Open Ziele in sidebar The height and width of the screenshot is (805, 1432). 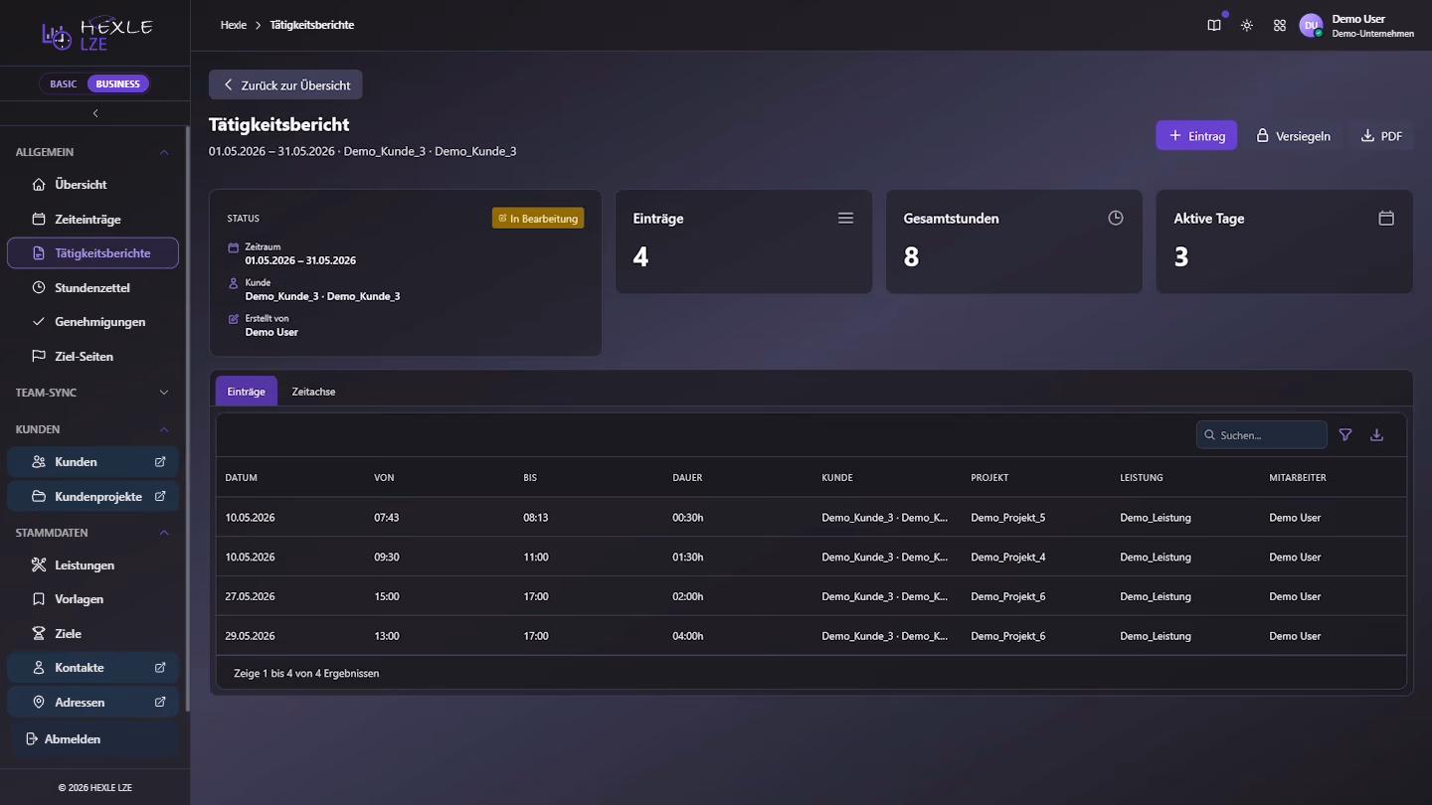coord(92,634)
